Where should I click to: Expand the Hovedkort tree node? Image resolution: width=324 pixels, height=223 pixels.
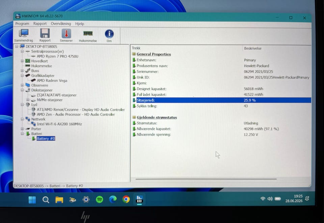22,61
